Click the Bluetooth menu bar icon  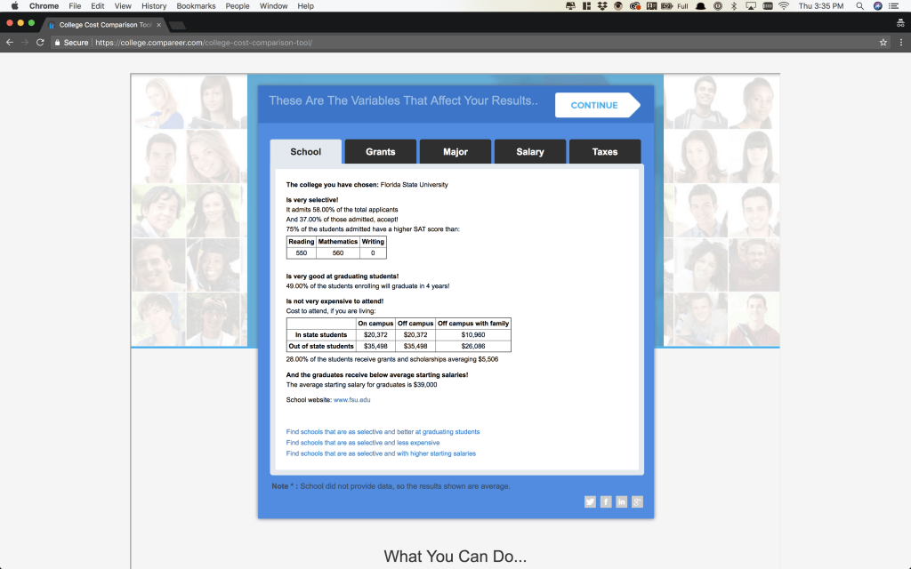[734, 6]
